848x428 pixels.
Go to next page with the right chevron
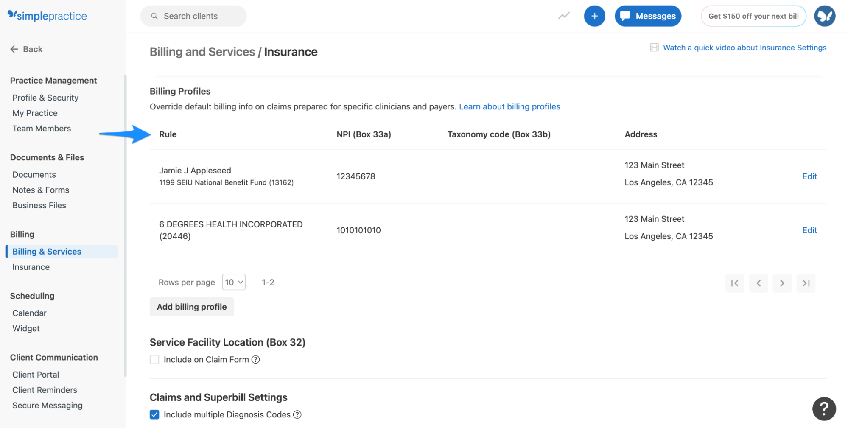coord(781,283)
